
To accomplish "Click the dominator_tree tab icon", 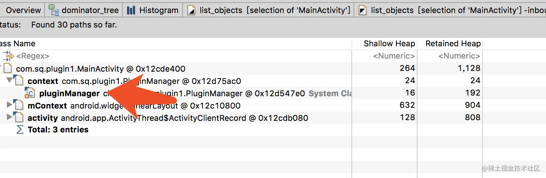I will tap(54, 10).
